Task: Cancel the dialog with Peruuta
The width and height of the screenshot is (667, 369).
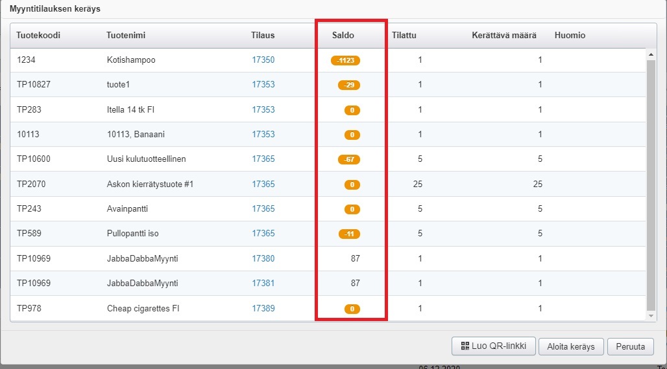Action: tap(630, 346)
